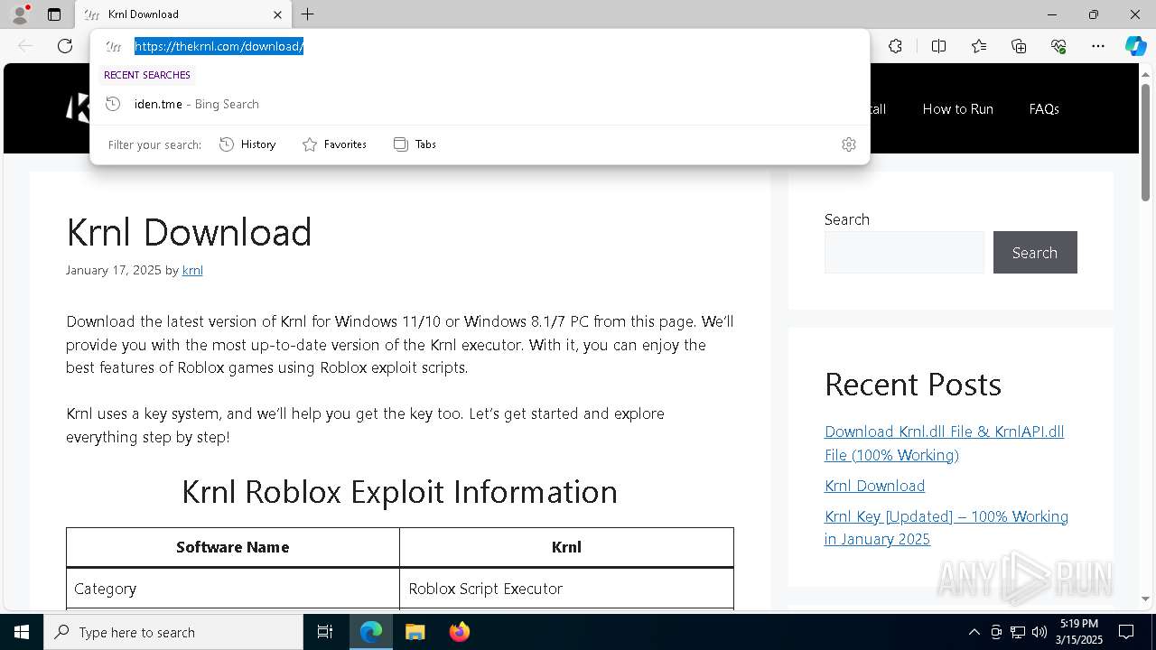Open Browser essentials heart icon
Screen dimensions: 1156x650
(x=1058, y=46)
